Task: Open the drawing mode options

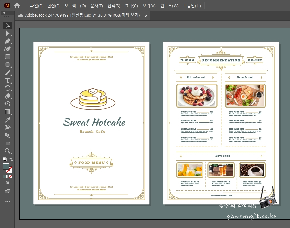Action: coord(8,183)
